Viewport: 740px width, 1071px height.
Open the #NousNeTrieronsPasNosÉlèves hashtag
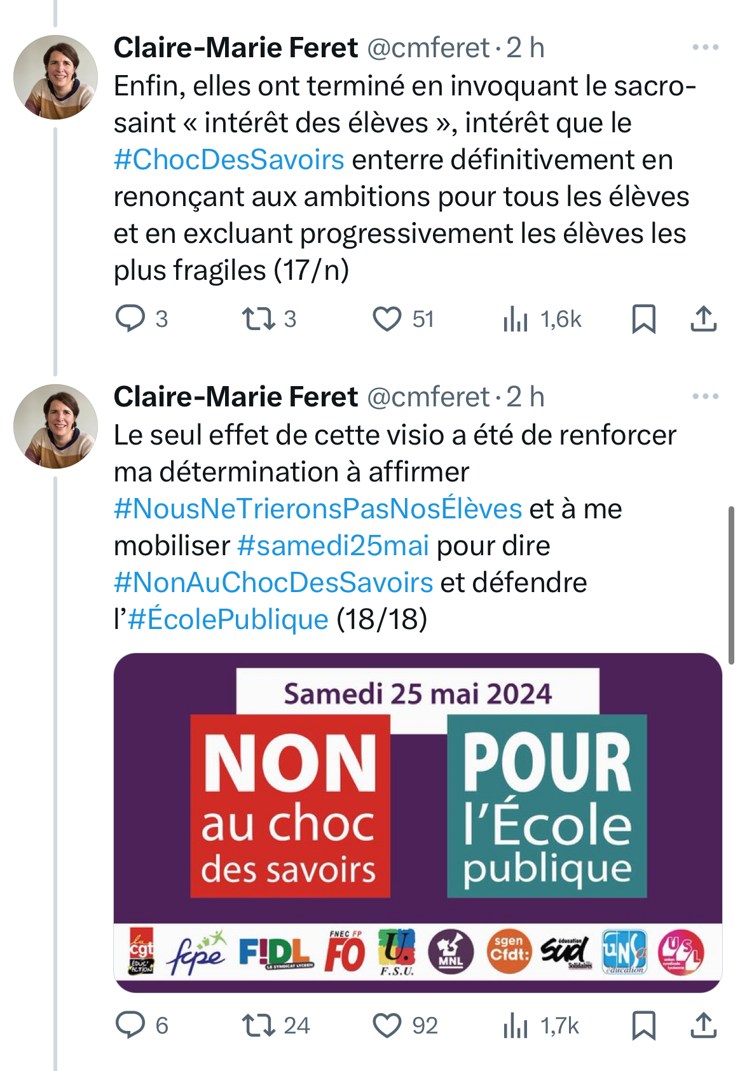pos(318,509)
